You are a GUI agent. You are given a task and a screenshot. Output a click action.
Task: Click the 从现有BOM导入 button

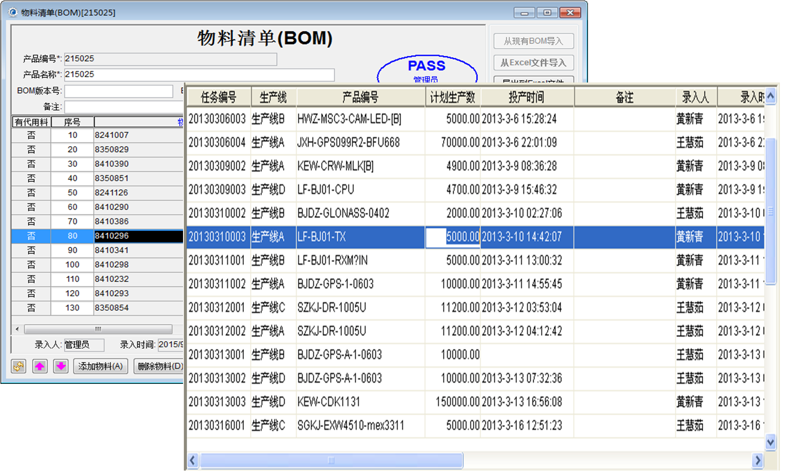pos(533,41)
